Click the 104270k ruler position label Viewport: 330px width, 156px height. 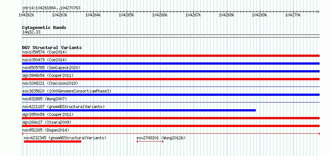click(293, 15)
